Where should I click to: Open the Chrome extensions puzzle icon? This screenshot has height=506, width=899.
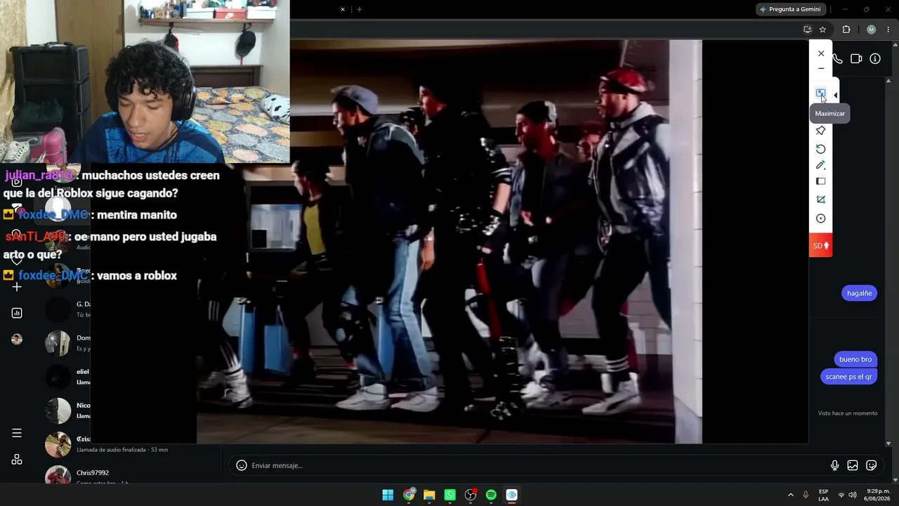coord(846,30)
